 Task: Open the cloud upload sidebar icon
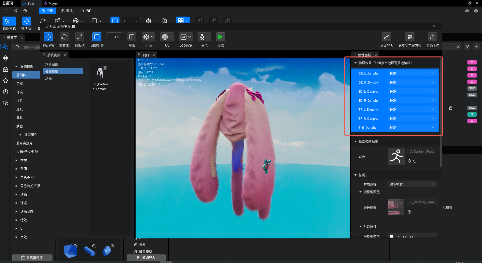click(x=6, y=103)
